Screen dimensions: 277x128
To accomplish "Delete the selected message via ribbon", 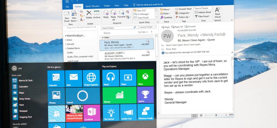I will (89, 14).
